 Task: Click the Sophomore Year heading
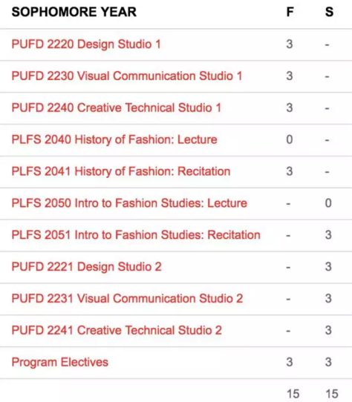coord(74,12)
